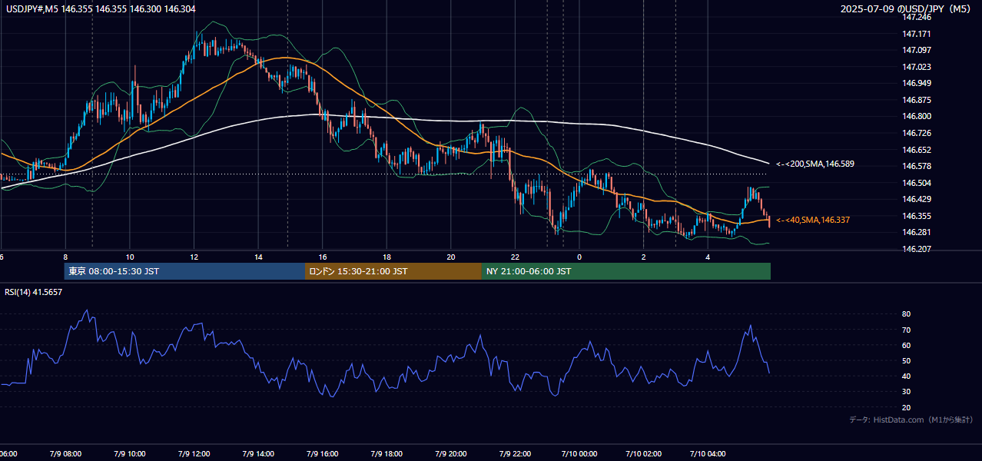
Task: Click the RSI 80 level label
Action: click(906, 314)
